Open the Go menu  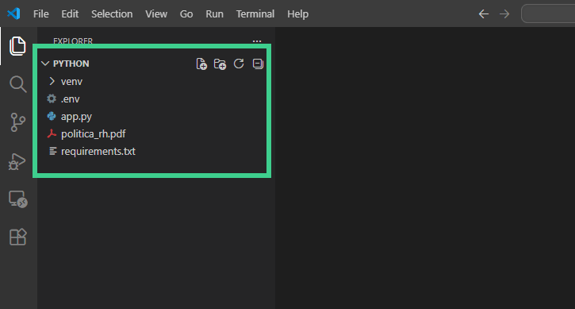[186, 14]
